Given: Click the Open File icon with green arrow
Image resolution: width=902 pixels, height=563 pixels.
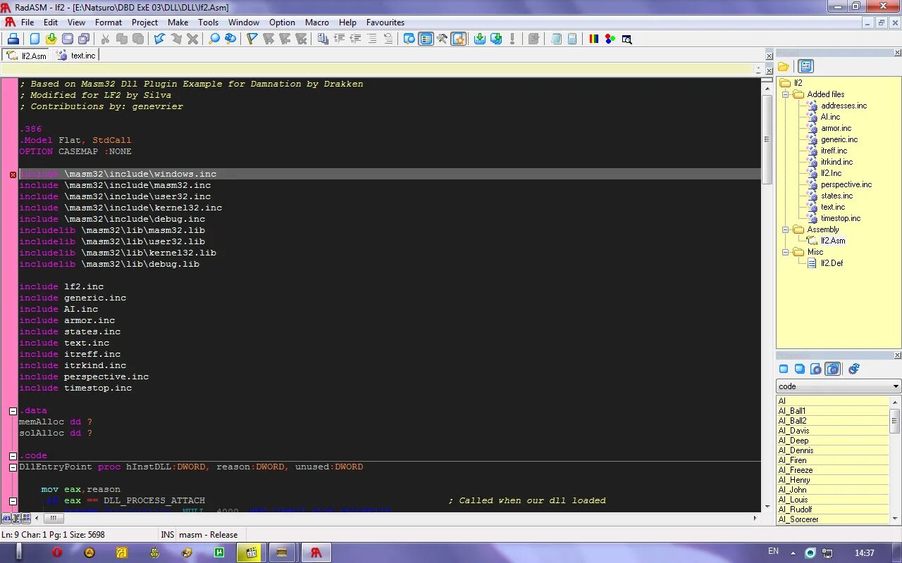Looking at the screenshot, I should [51, 39].
